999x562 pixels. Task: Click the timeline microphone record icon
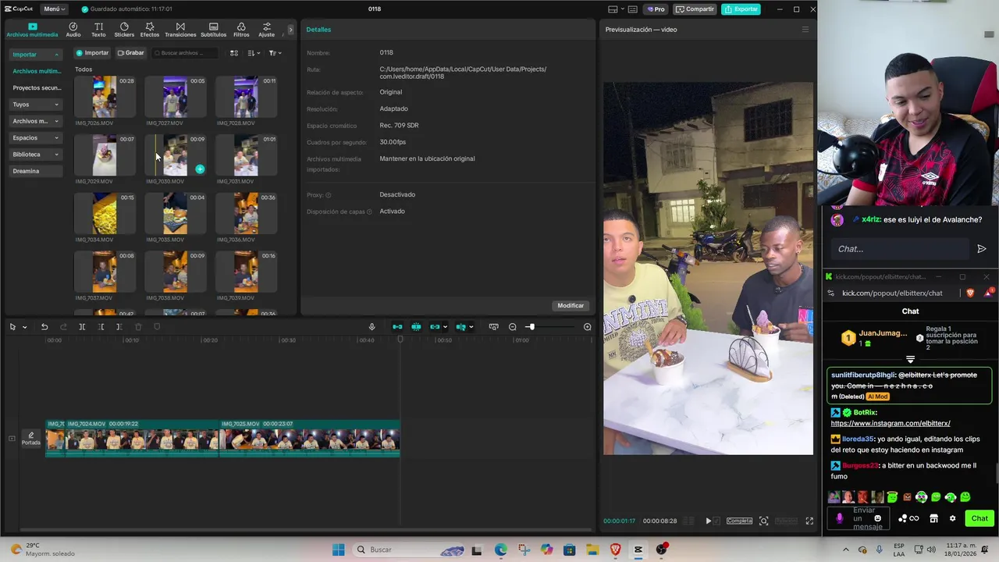click(372, 327)
